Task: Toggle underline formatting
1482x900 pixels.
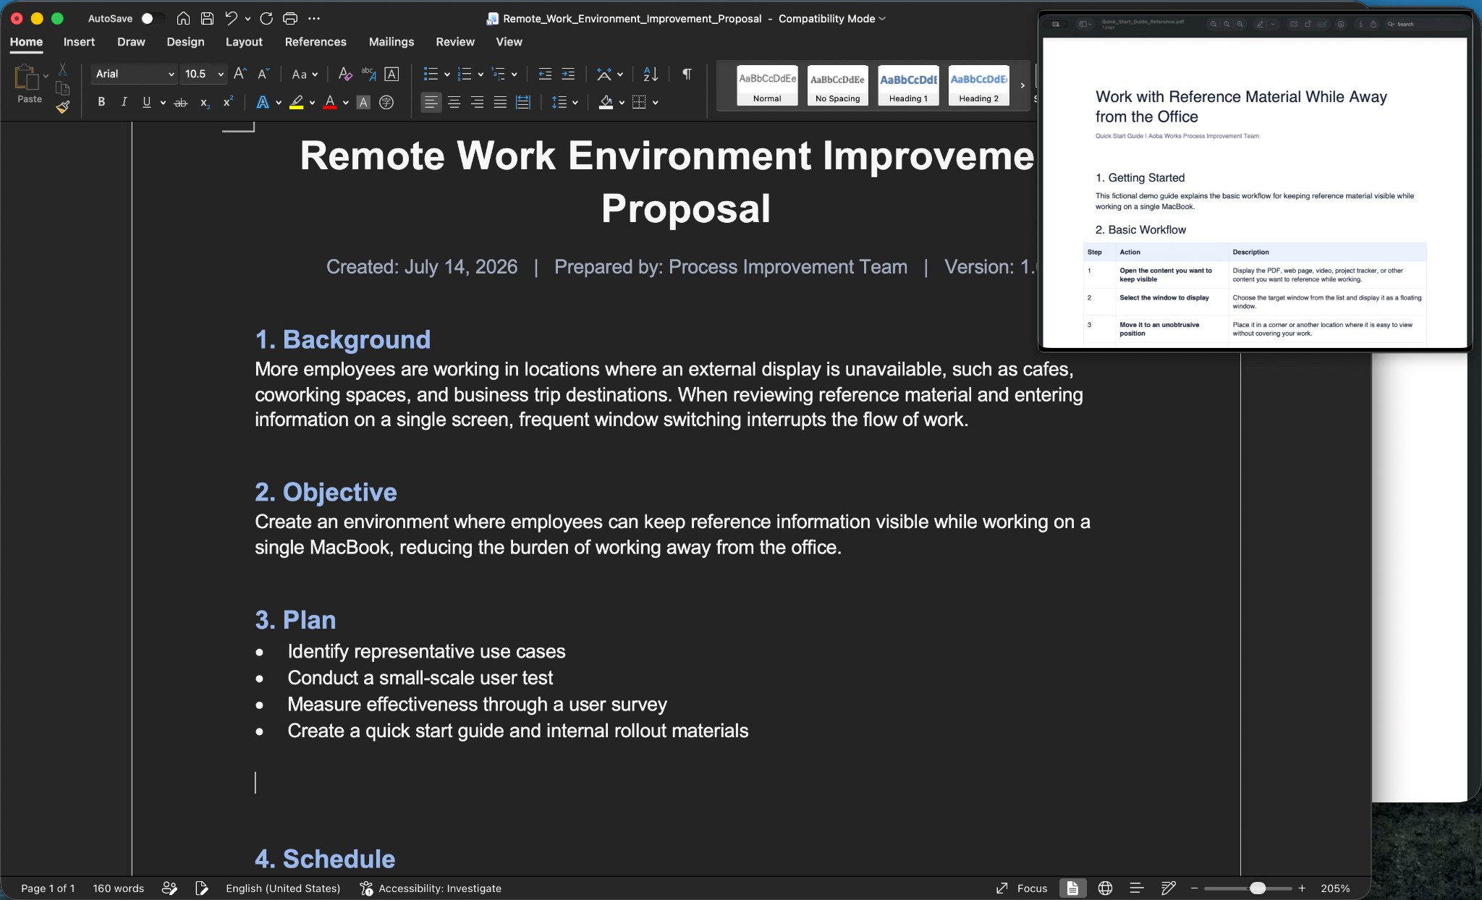Action: pyautogui.click(x=147, y=103)
